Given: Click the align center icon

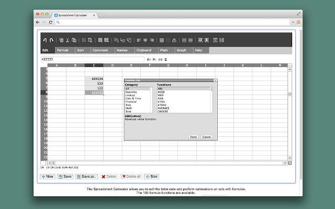Looking at the screenshot, I should tap(146, 40).
